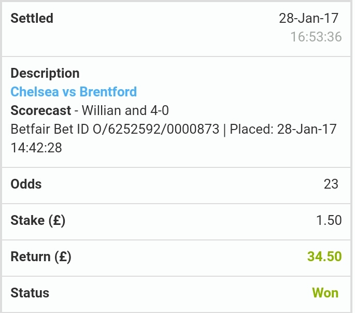Click the Status label
The height and width of the screenshot is (313, 355).
pos(30,293)
